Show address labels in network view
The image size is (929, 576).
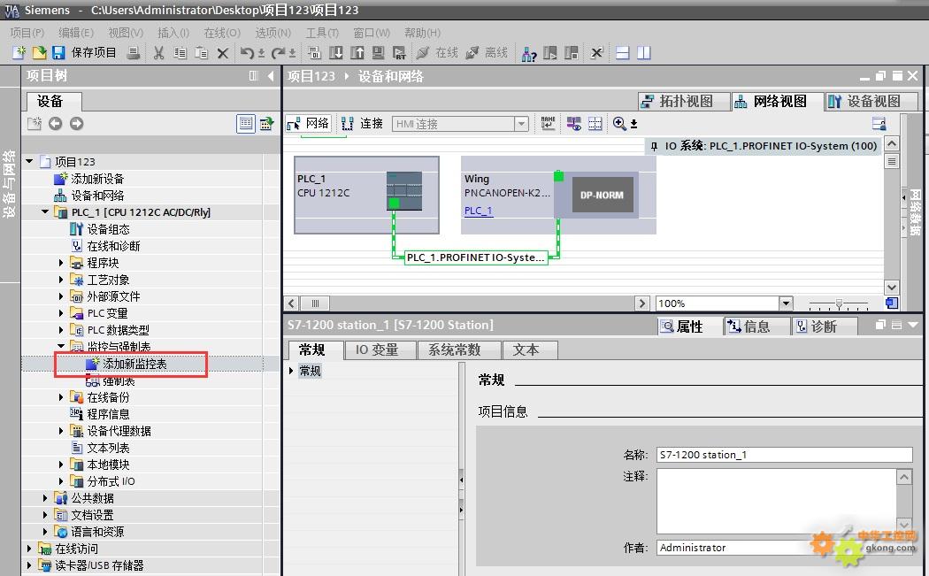[x=573, y=123]
